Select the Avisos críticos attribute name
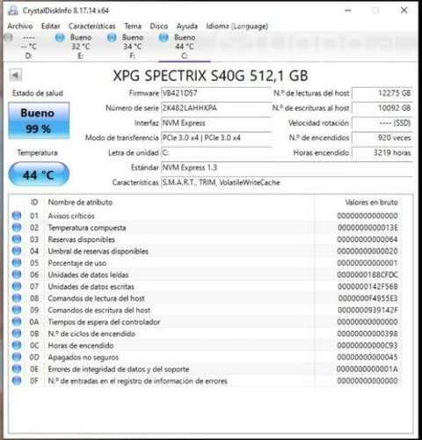Image resolution: width=422 pixels, height=440 pixels. (x=71, y=216)
